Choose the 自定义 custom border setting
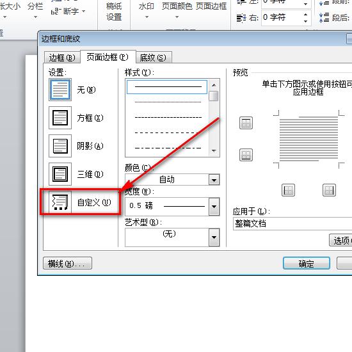The width and height of the screenshot is (352, 352). tap(60, 202)
